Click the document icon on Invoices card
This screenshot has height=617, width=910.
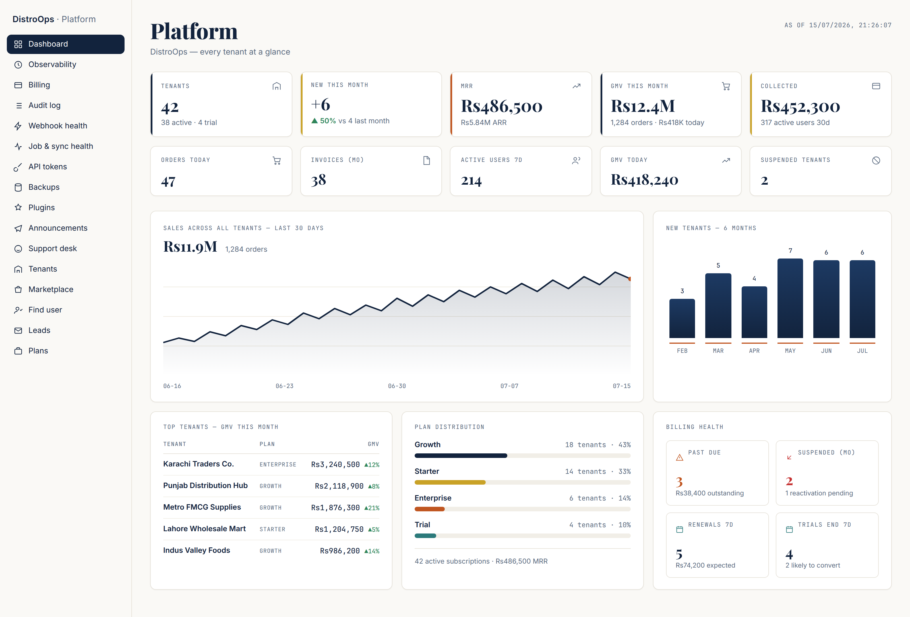(426, 160)
